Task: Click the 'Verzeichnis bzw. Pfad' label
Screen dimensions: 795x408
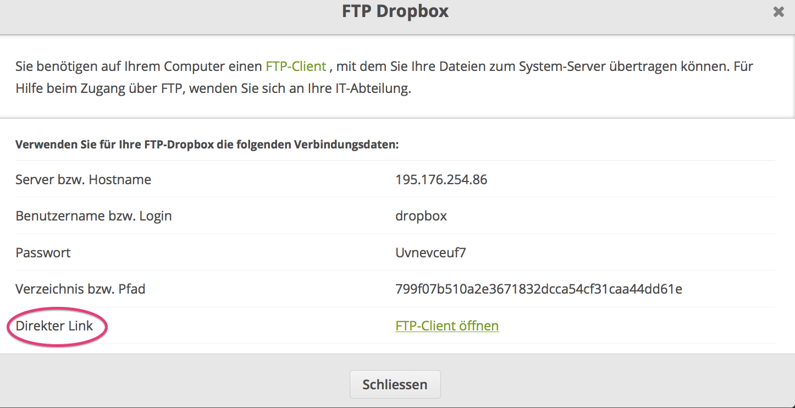Action: pos(80,289)
